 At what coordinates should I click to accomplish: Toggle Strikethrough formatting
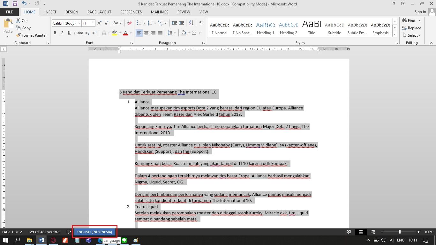80,33
